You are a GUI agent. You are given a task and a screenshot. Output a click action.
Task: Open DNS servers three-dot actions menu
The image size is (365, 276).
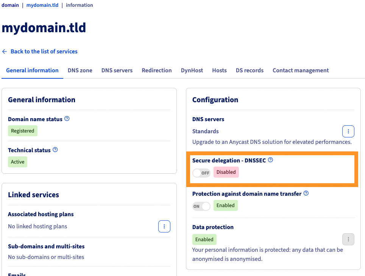348,131
